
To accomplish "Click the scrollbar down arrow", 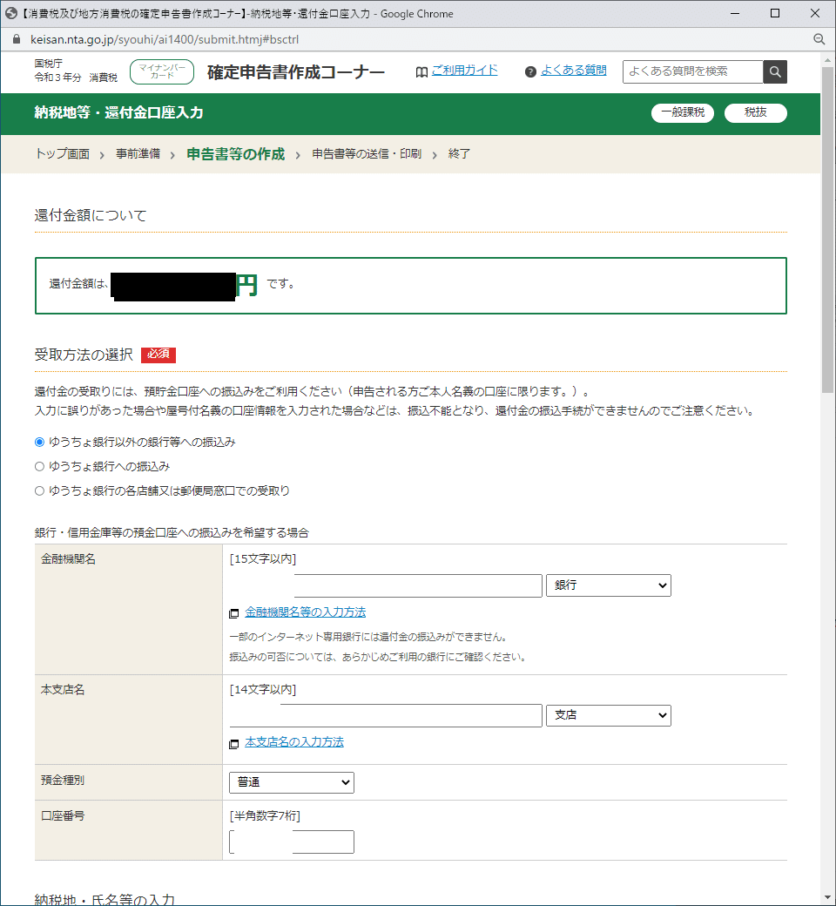I will [x=827, y=897].
